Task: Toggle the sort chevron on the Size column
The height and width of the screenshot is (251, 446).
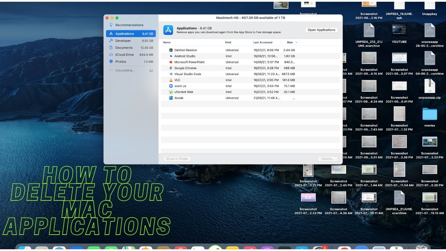Action: (297, 43)
